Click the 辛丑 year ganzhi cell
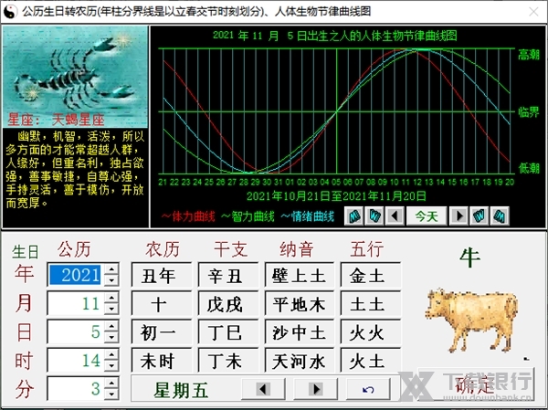 click(227, 275)
